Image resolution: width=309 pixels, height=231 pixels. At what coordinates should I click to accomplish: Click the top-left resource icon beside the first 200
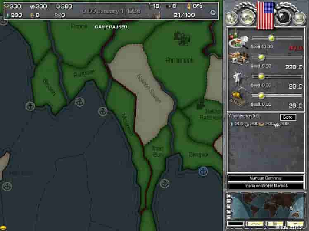(7, 7)
